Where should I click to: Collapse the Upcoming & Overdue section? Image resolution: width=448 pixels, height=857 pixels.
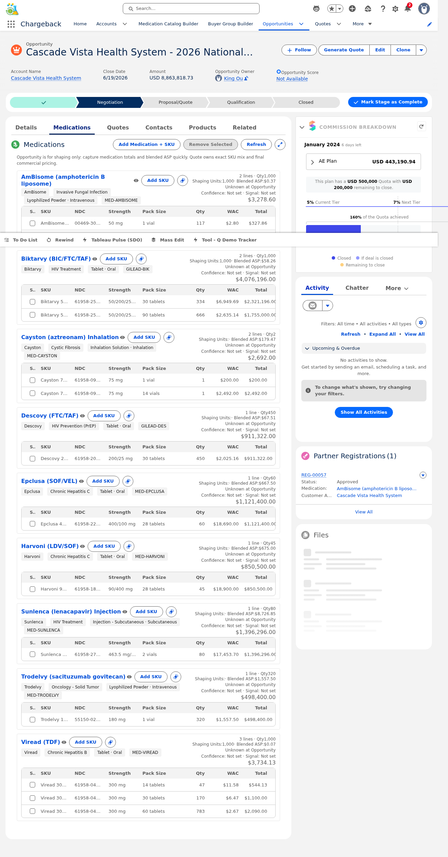[307, 348]
